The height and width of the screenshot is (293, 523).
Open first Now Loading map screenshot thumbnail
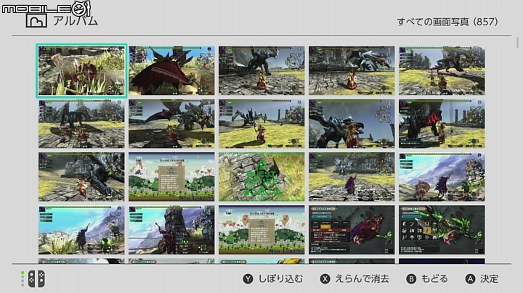point(171,177)
